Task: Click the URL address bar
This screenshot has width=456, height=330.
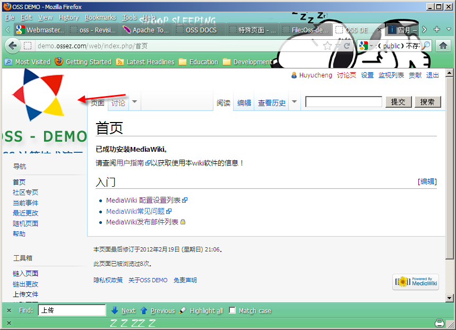Action: 177,46
